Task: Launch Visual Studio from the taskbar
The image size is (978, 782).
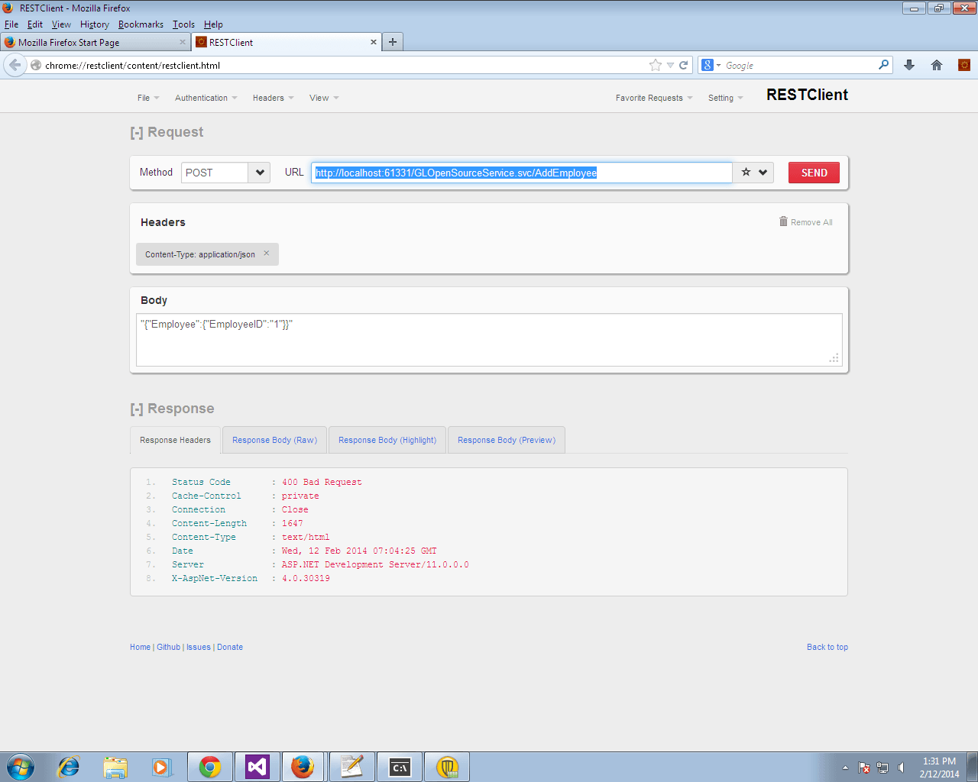Action: coord(257,767)
